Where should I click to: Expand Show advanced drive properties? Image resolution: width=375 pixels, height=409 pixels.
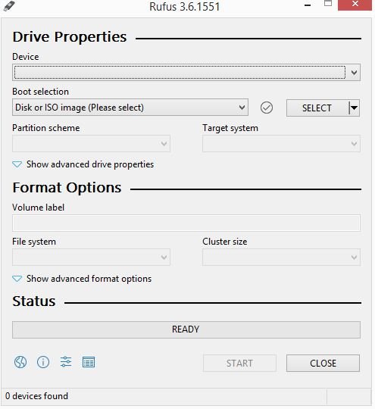83,164
